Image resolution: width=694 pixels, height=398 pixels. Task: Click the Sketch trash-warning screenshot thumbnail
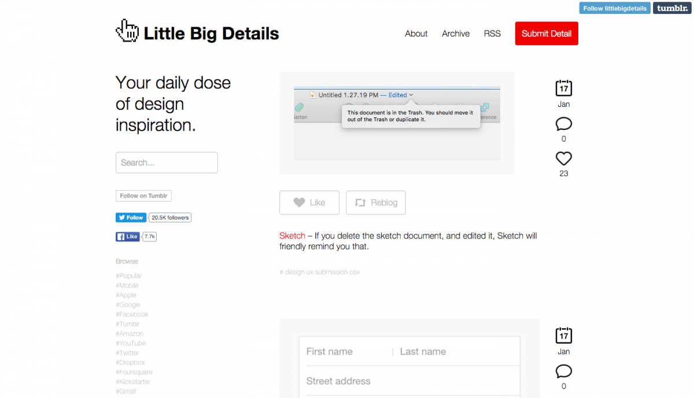397,122
